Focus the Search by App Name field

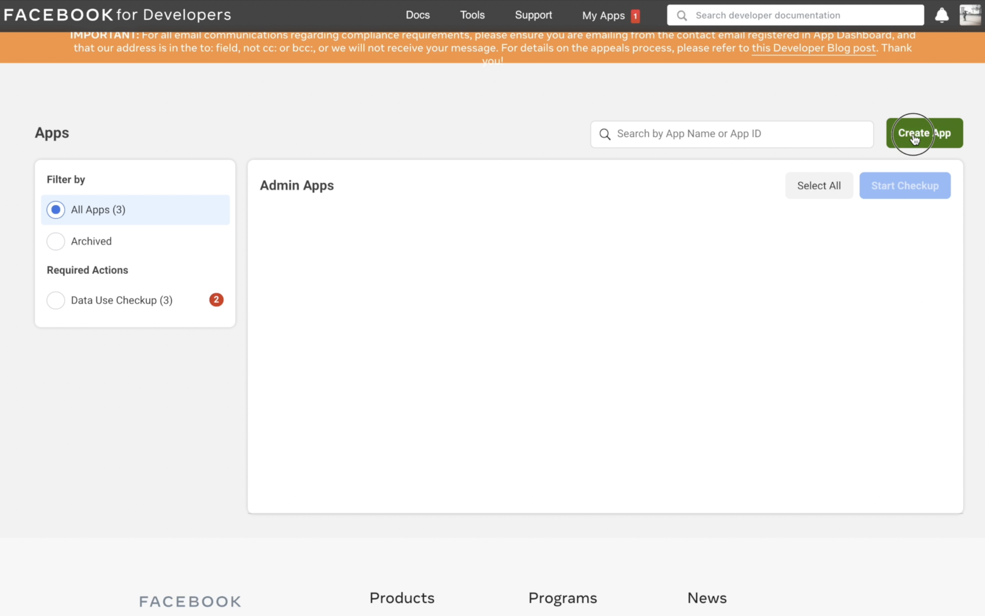pyautogui.click(x=732, y=134)
